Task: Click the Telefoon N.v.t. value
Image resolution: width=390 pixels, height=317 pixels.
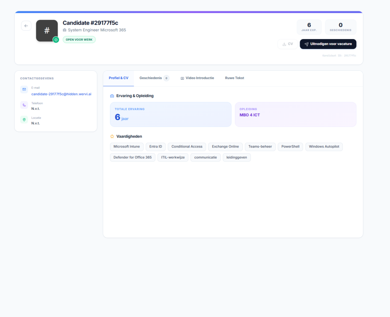Action: coord(35,109)
